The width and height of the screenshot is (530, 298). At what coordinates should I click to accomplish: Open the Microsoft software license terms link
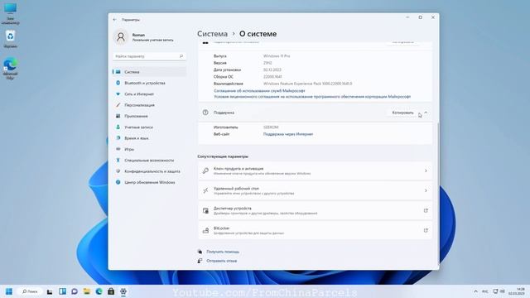(x=312, y=97)
